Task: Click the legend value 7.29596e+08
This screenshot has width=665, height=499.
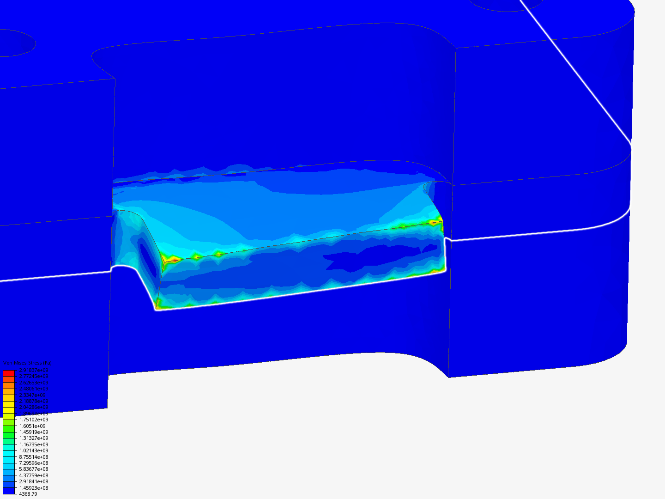Action: [x=34, y=463]
